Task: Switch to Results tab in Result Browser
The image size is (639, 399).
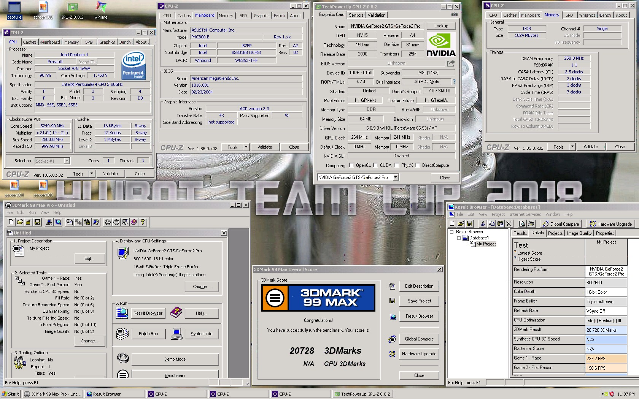Action: 520,233
